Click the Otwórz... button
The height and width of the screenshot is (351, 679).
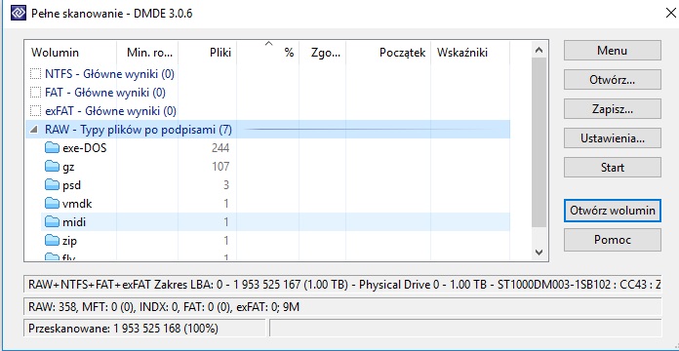613,80
